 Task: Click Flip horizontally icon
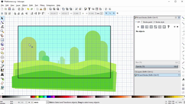[x=23, y=14]
